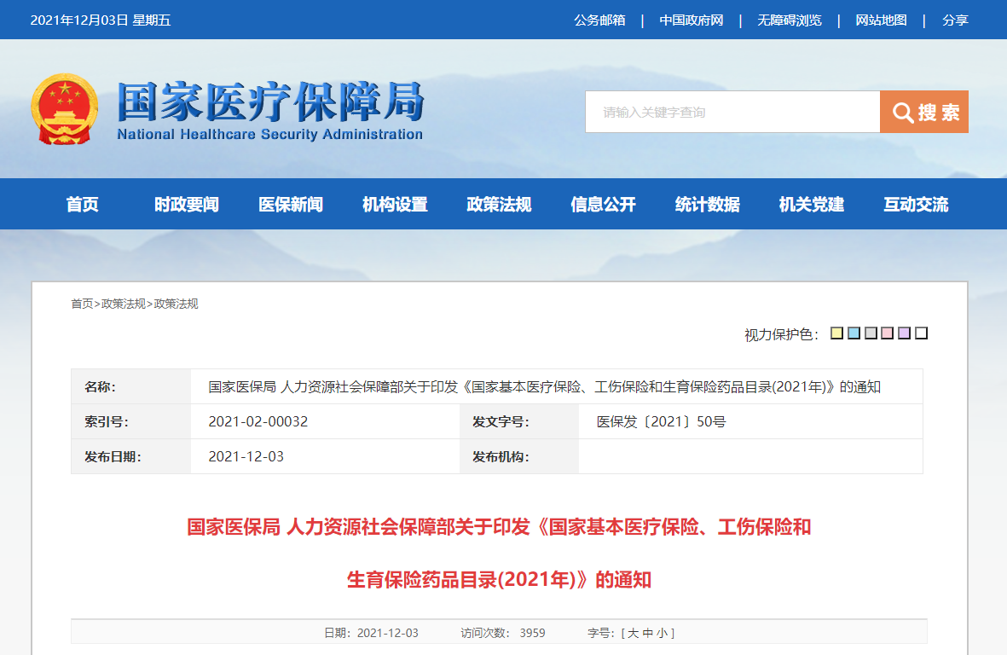The width and height of the screenshot is (1007, 655).
Task: Open 机关党建 navigation item
Action: pos(811,204)
